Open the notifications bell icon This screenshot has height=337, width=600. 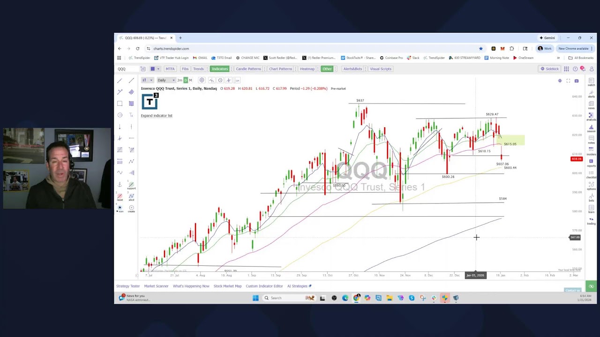(583, 69)
